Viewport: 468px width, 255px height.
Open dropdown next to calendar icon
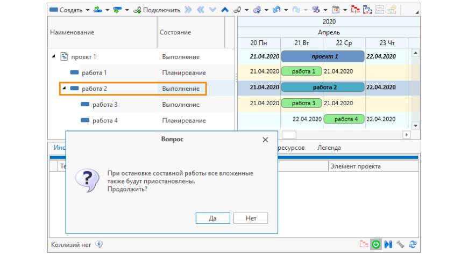pyautogui.click(x=345, y=10)
